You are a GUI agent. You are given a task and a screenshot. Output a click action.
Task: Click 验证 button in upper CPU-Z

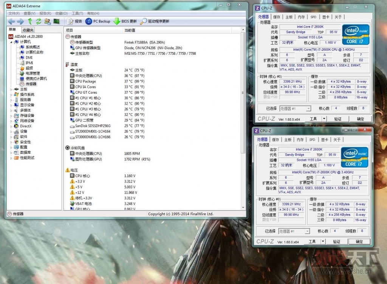click(337, 119)
